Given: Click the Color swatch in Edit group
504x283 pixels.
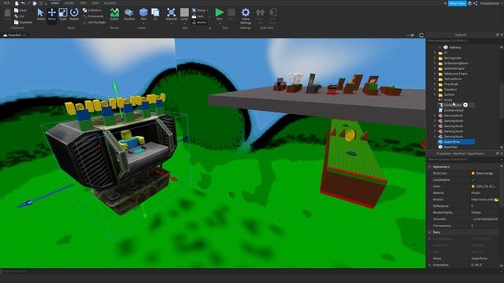Looking at the screenshot, I should 184,13.
